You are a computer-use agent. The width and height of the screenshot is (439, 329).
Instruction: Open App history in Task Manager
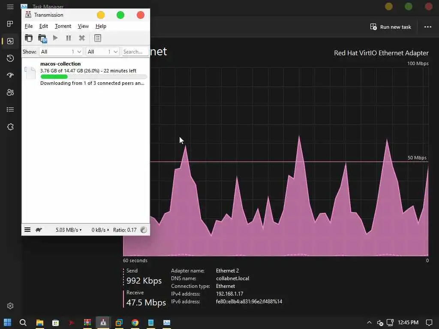[10, 58]
